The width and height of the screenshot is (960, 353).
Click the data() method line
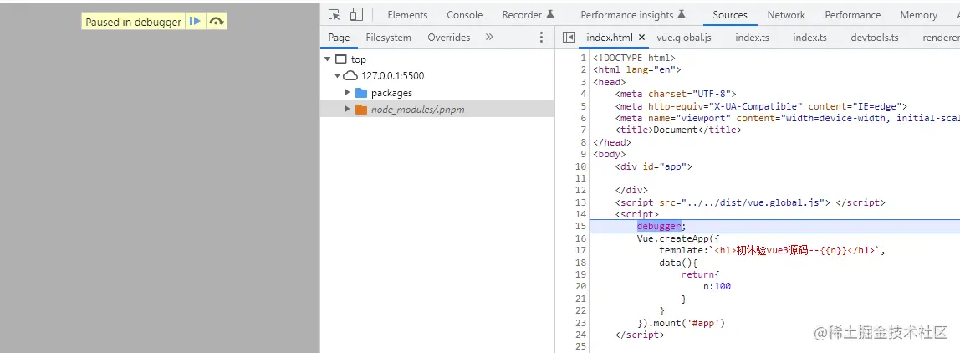pyautogui.click(x=678, y=263)
